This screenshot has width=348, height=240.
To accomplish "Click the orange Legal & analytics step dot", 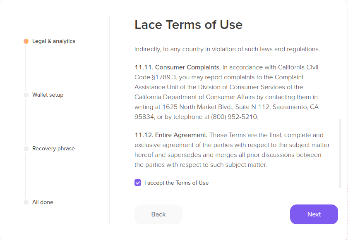I will click(x=26, y=41).
